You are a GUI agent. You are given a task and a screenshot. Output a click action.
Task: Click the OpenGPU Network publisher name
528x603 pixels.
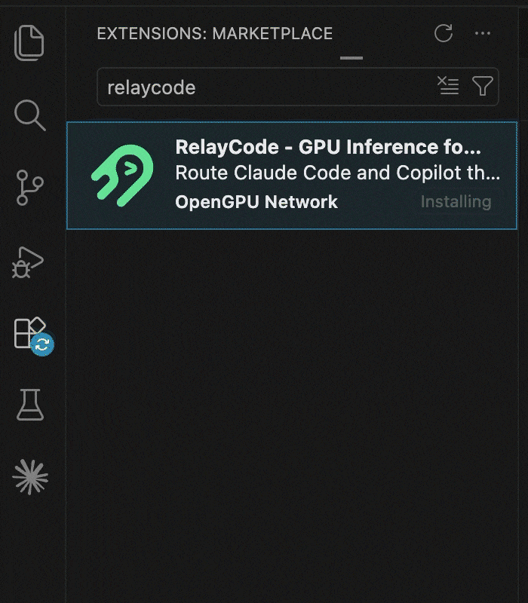[256, 202]
